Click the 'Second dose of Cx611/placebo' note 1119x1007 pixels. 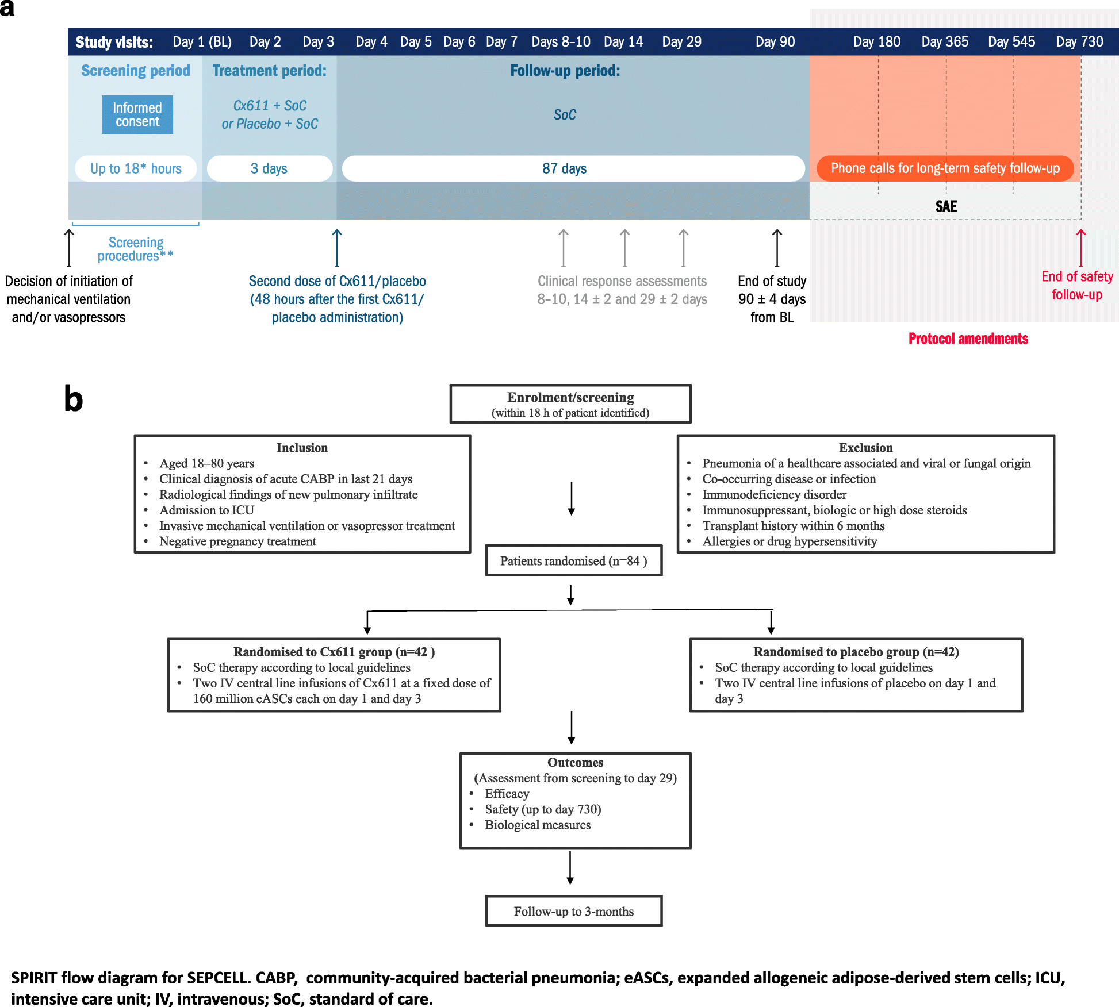[x=338, y=299]
